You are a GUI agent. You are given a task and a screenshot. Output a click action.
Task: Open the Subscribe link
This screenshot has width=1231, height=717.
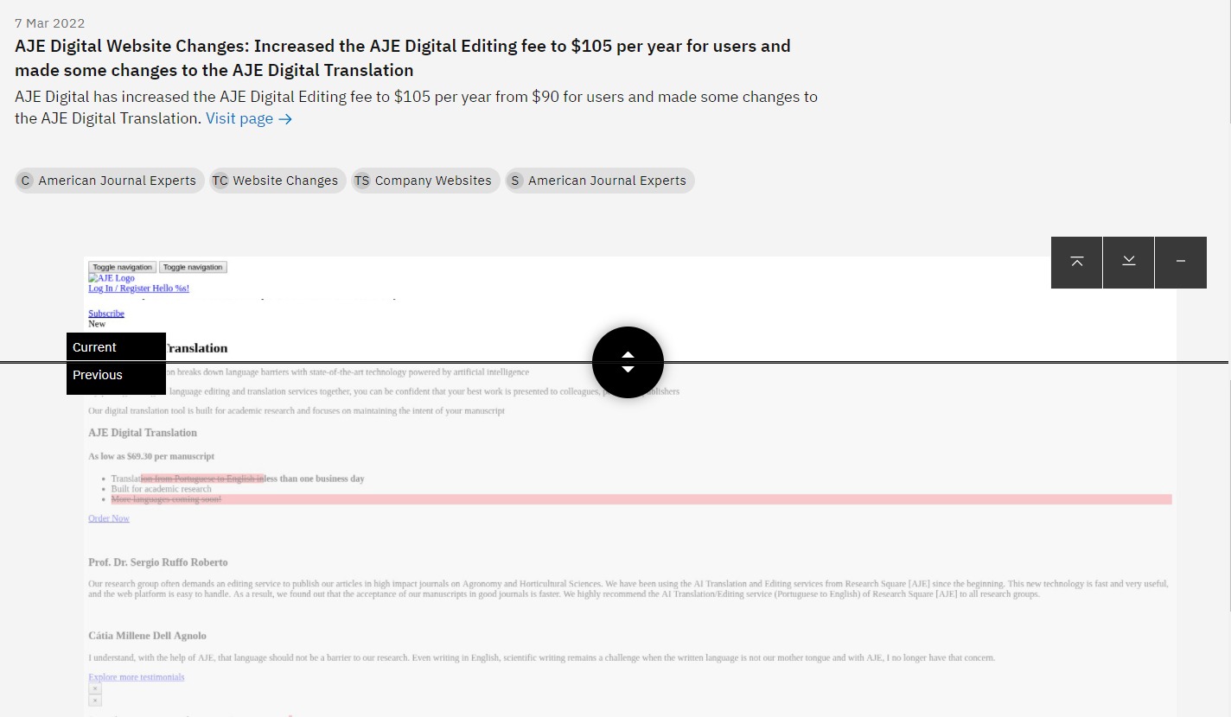106,314
